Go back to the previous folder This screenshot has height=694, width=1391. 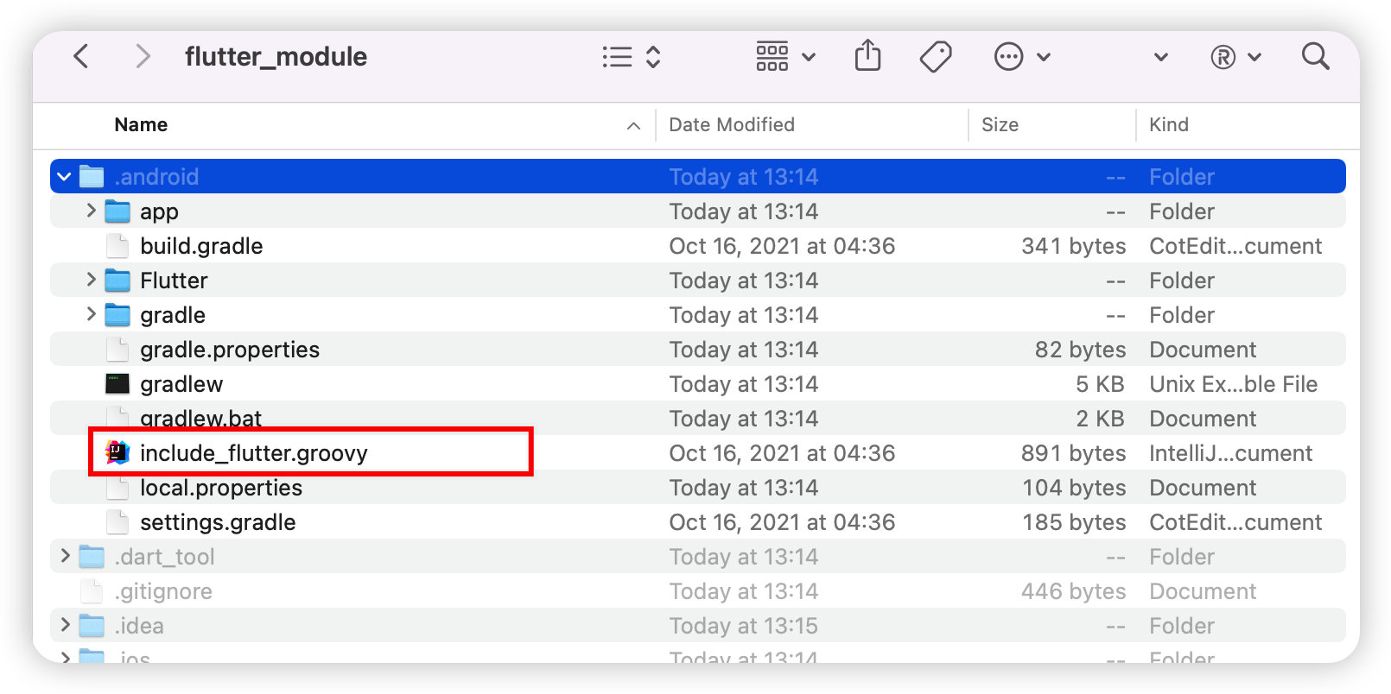click(x=81, y=57)
